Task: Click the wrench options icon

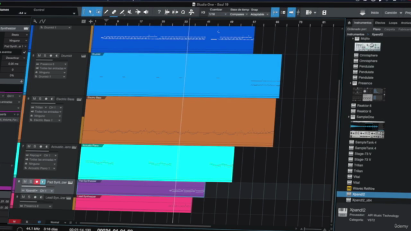Action: tap(35, 21)
